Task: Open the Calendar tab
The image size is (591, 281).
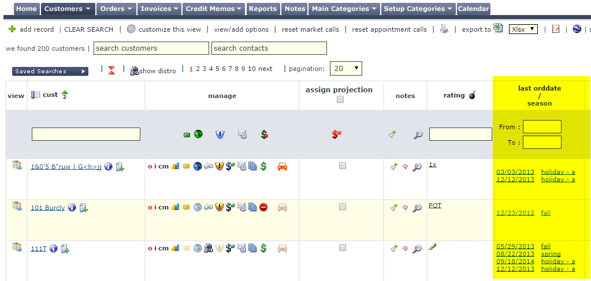Action: pos(473,9)
